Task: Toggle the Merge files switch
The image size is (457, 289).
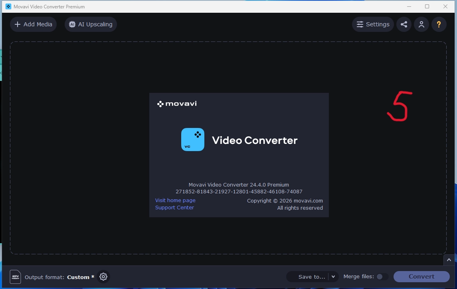Action: pyautogui.click(x=382, y=277)
